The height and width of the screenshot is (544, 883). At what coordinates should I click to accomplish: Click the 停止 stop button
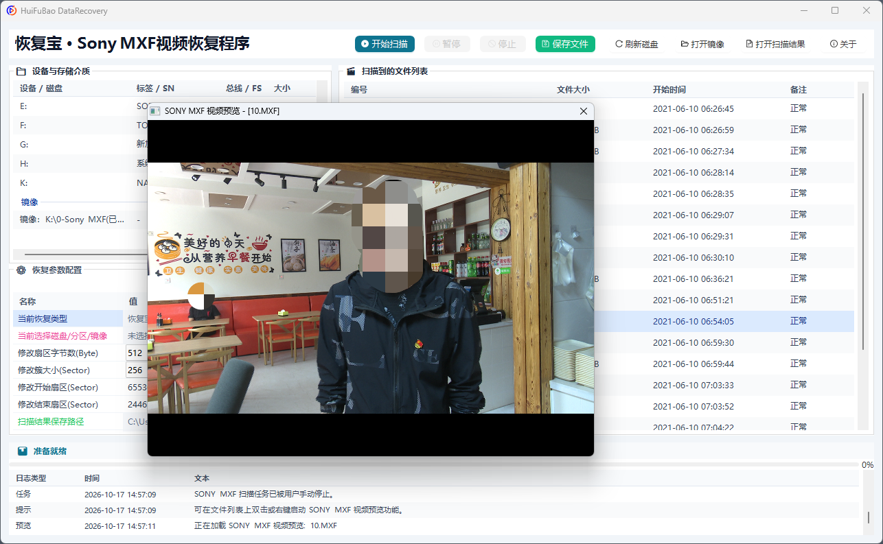(503, 44)
